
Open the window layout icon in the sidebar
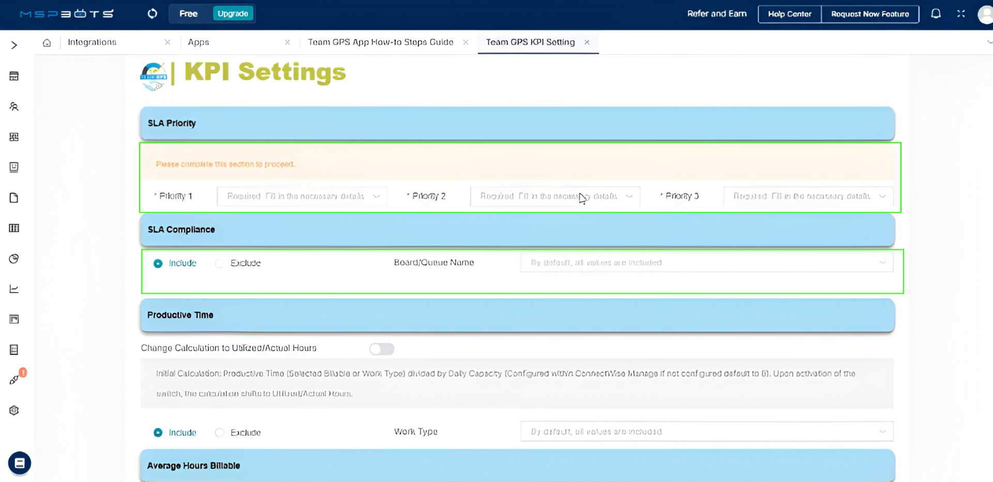(x=14, y=319)
